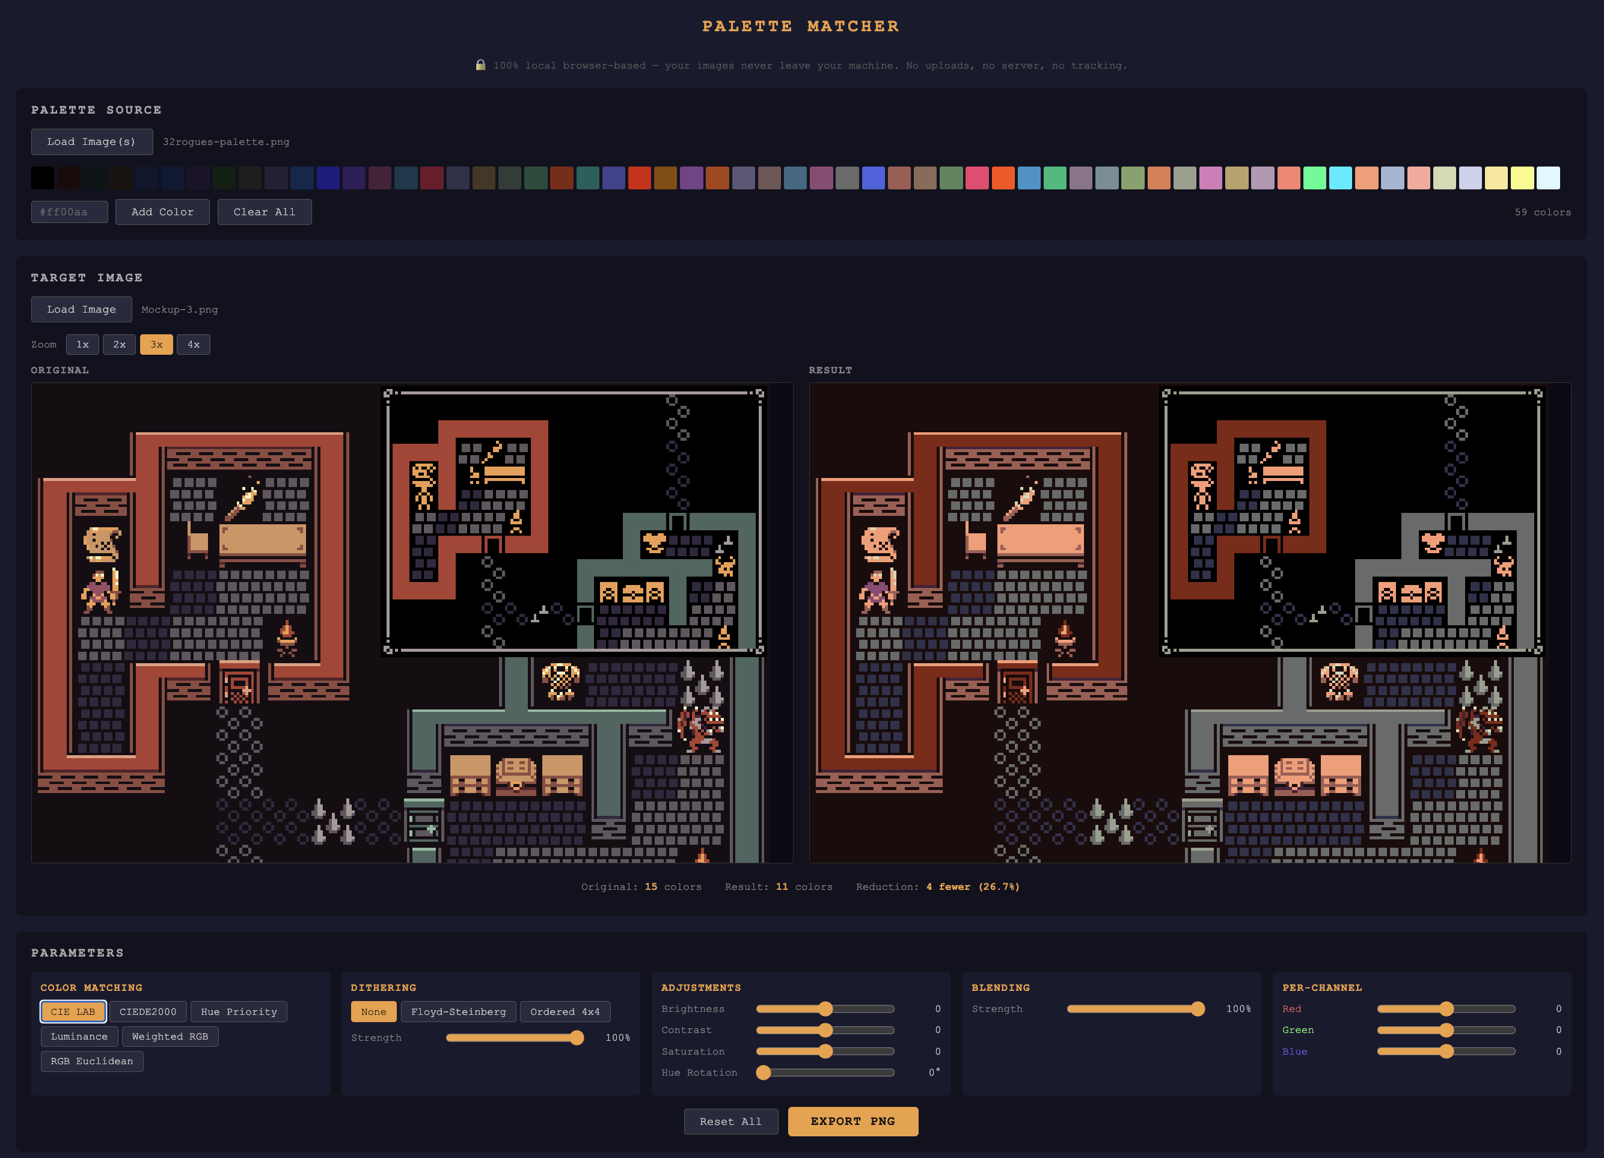Switch dithering to Ordered 4x4
The width and height of the screenshot is (1604, 1158).
[565, 1011]
